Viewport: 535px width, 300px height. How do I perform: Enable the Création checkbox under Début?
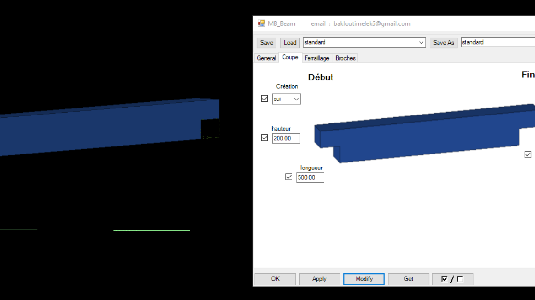coord(265,98)
